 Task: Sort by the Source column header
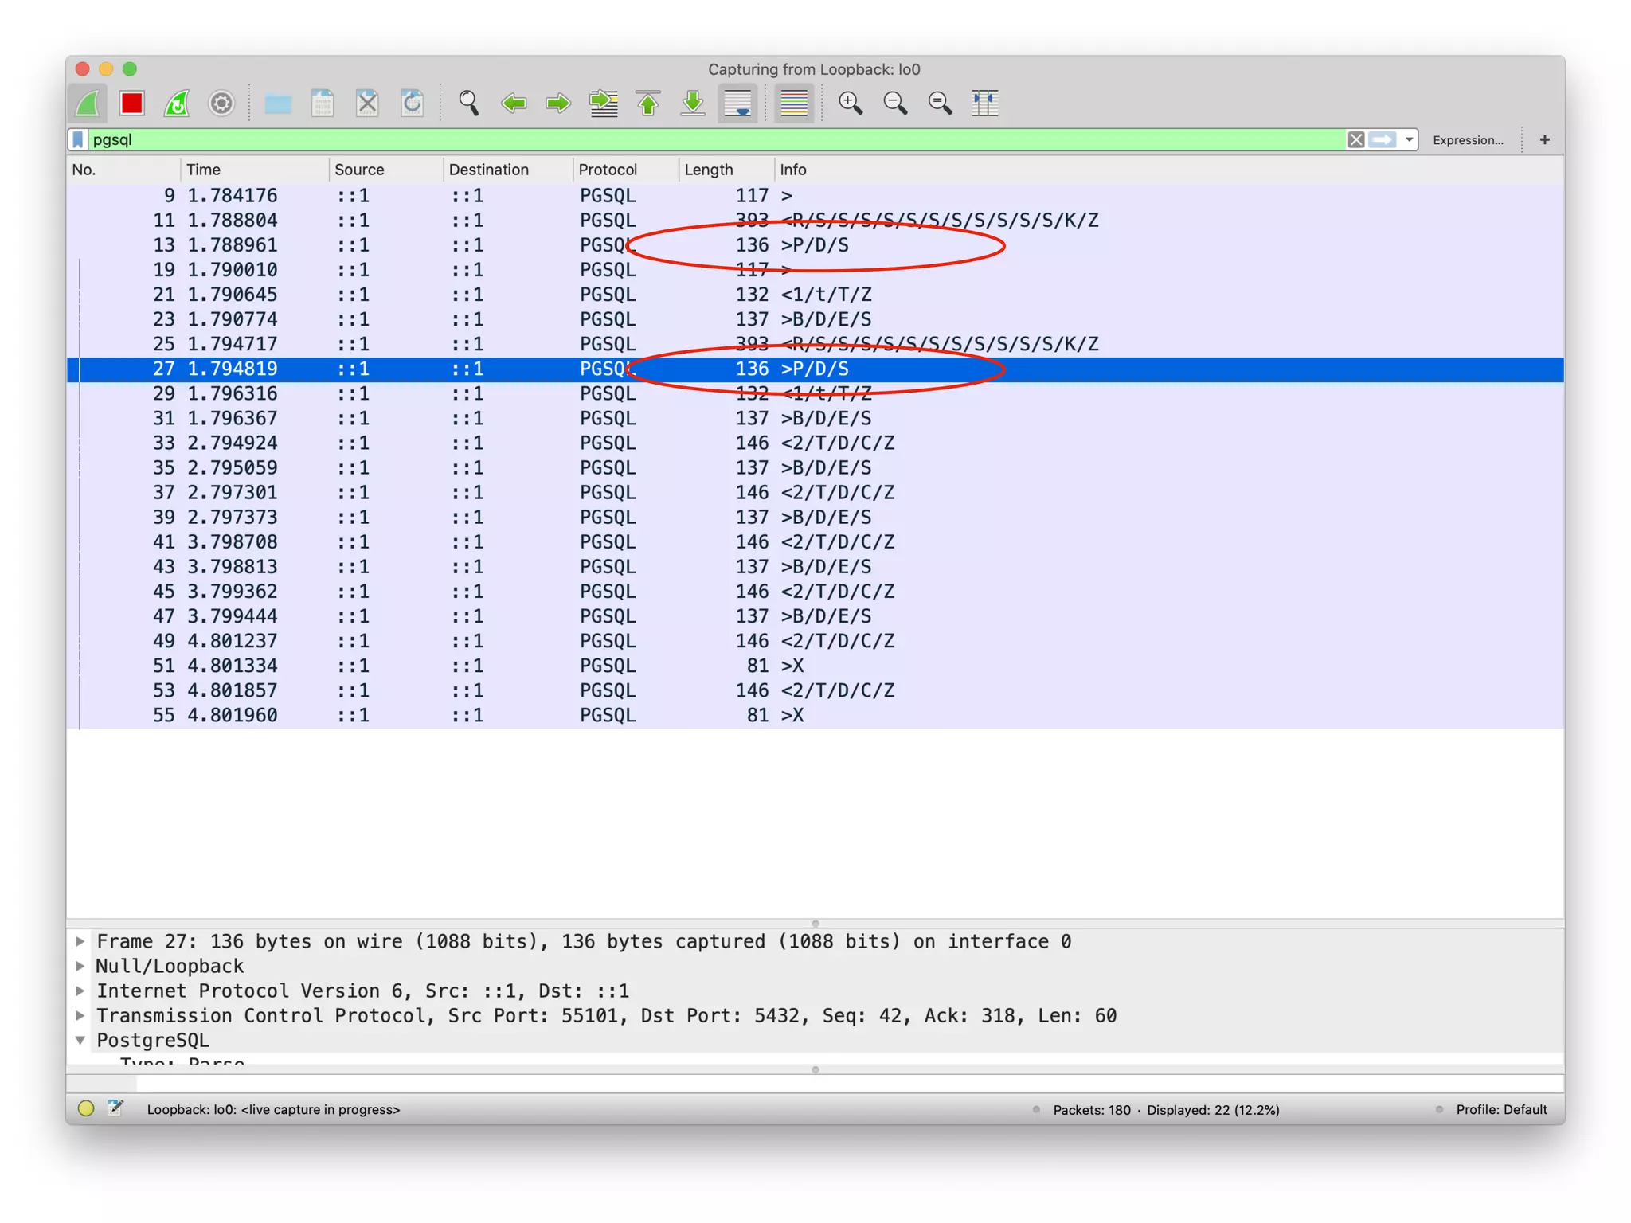point(385,170)
